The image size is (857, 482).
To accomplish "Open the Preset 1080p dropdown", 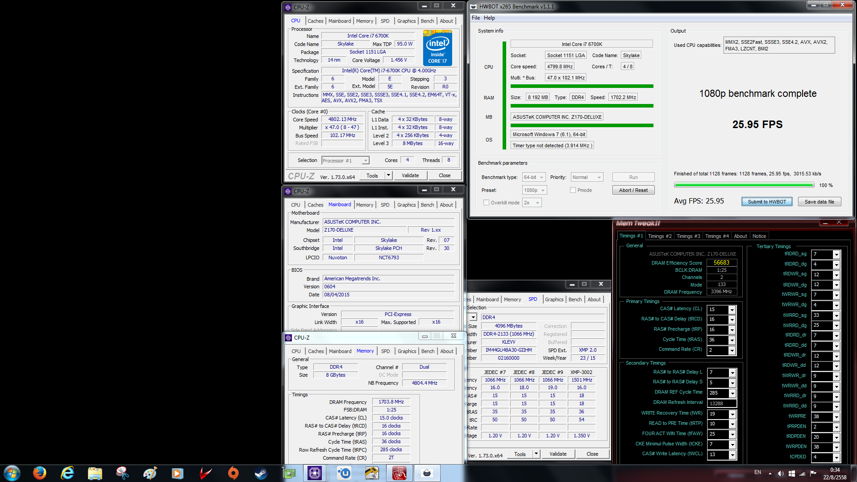I will pyautogui.click(x=535, y=190).
